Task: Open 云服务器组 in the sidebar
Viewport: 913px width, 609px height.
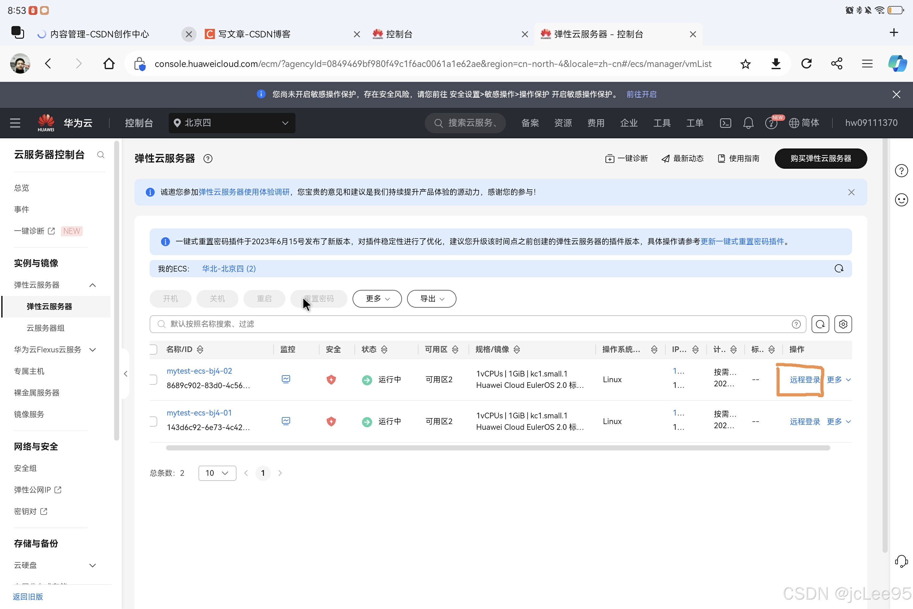Action: tap(45, 328)
